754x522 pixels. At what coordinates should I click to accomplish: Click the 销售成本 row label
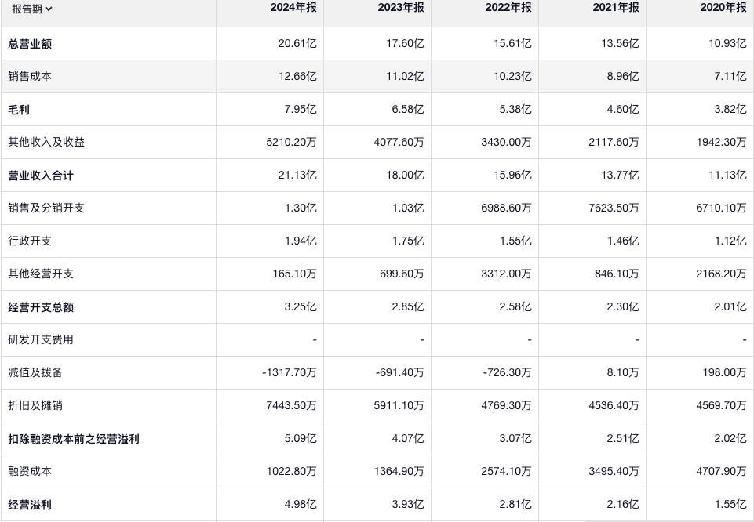click(30, 77)
